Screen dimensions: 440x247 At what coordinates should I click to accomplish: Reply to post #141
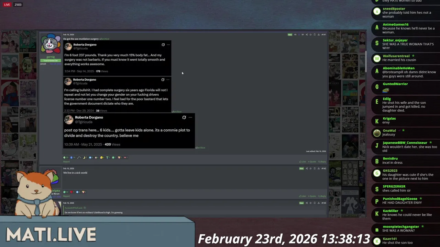tap(322, 162)
